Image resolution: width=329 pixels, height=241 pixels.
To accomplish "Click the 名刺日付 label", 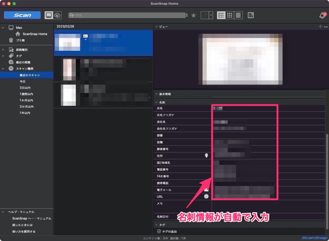I will pyautogui.click(x=163, y=217).
